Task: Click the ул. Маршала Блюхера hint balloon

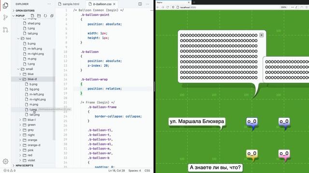Action: (197, 122)
